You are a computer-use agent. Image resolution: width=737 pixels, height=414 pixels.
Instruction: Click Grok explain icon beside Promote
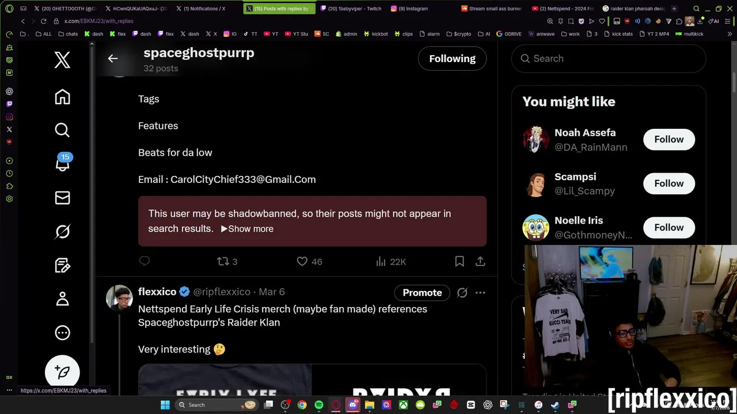tap(462, 293)
